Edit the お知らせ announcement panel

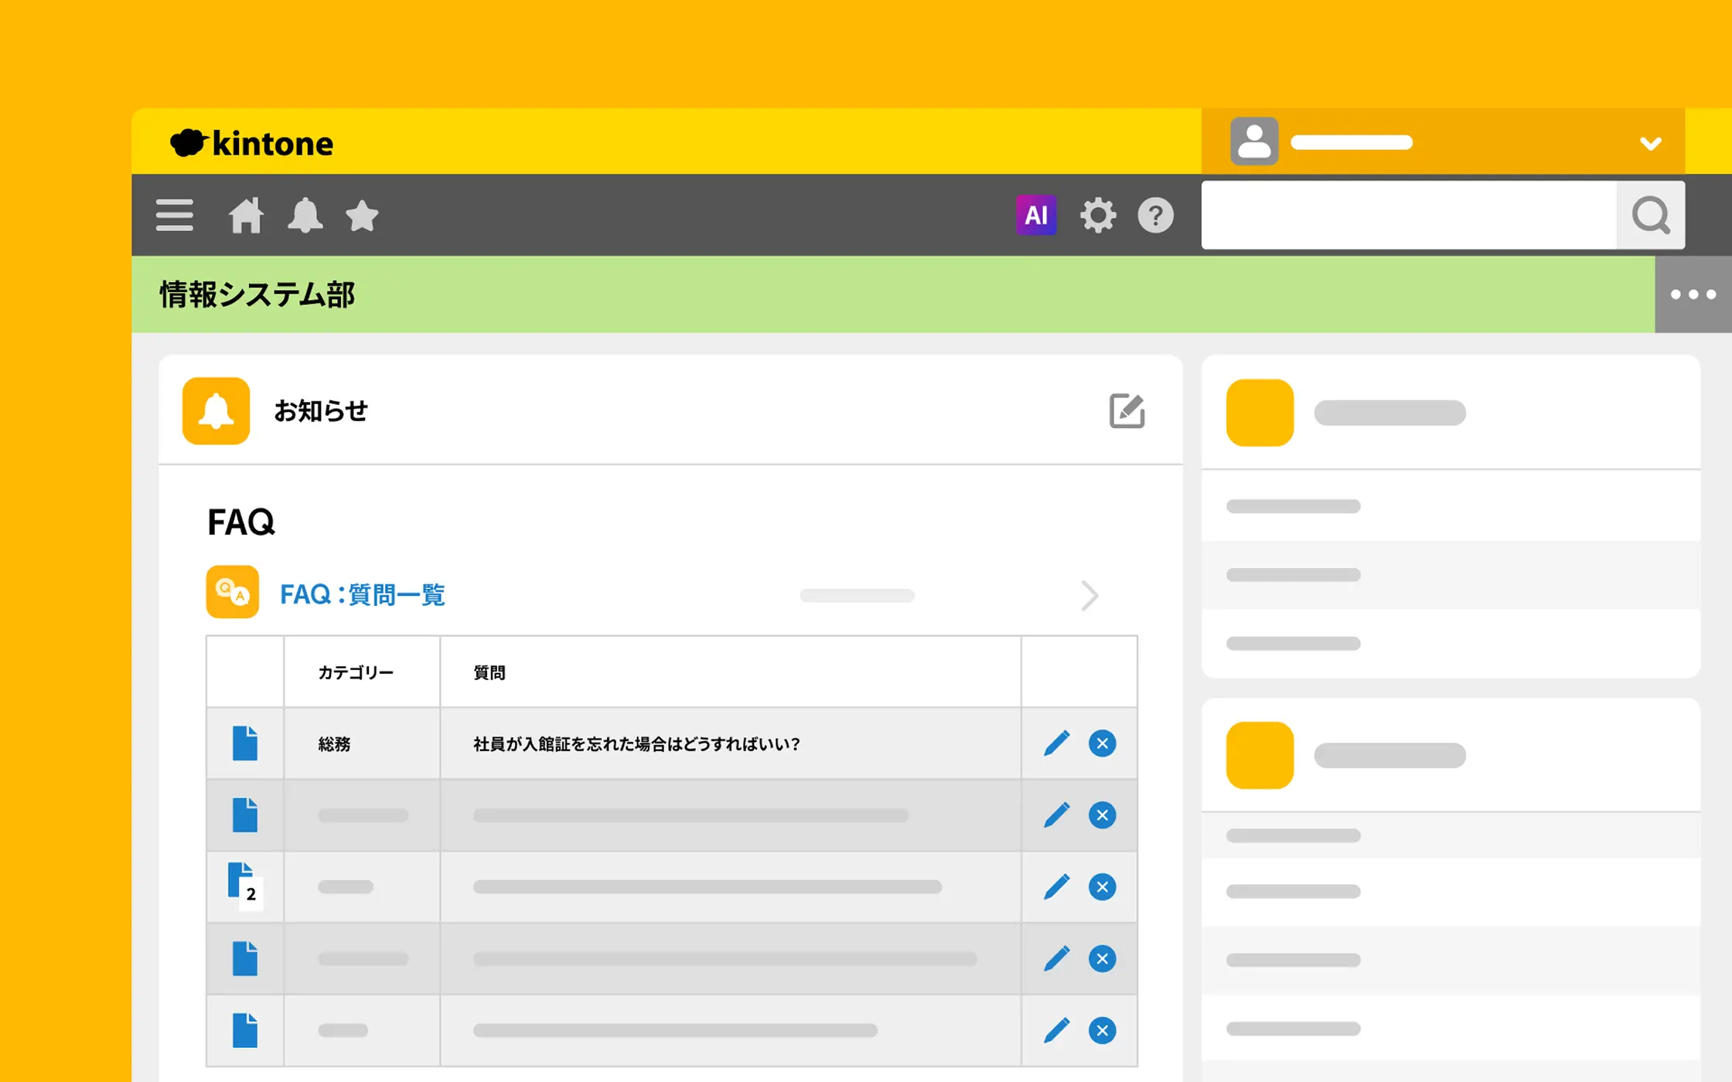click(x=1127, y=411)
